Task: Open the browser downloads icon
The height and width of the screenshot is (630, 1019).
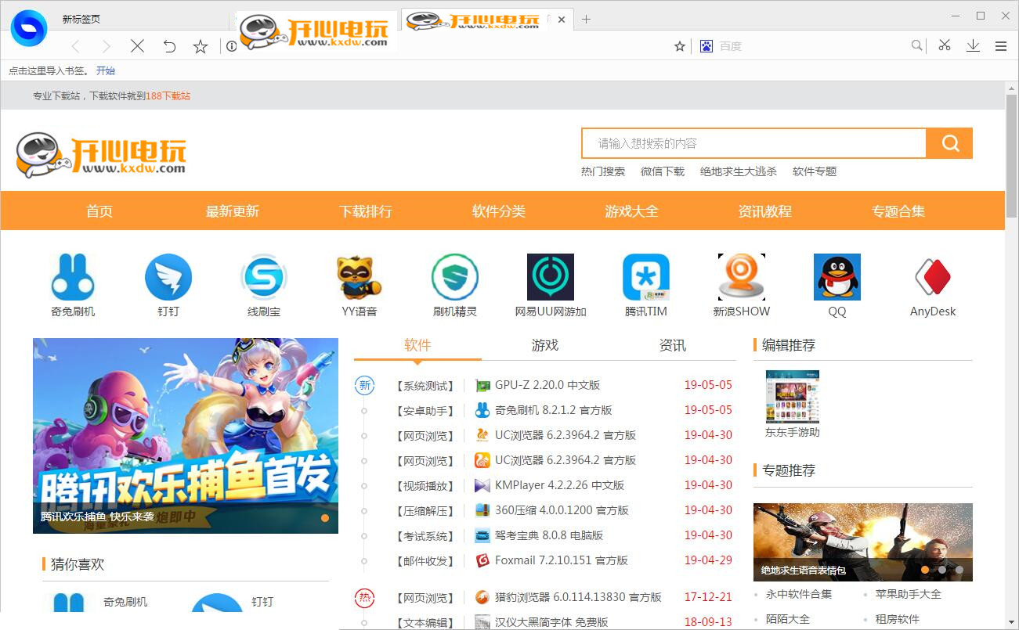Action: (x=973, y=45)
